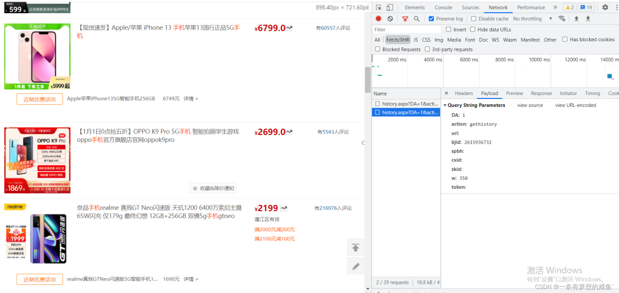Open the No throttling dropdown
The width and height of the screenshot is (619, 293).
click(x=532, y=18)
